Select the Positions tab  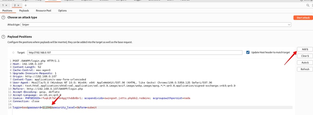(x=7, y=11)
